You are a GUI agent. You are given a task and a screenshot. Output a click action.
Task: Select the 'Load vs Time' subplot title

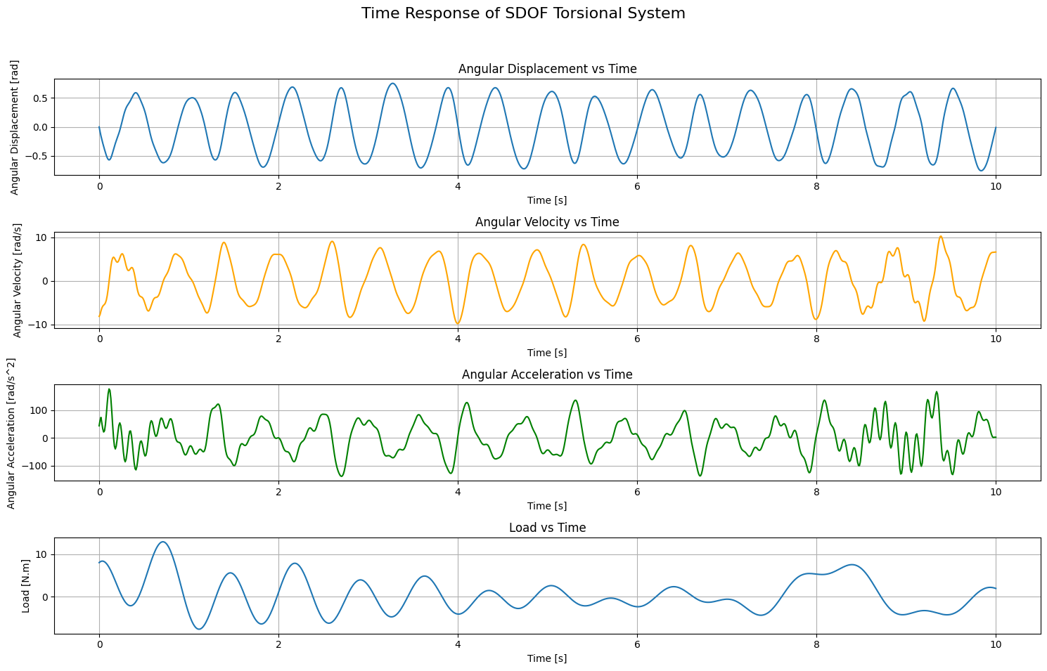click(x=547, y=528)
